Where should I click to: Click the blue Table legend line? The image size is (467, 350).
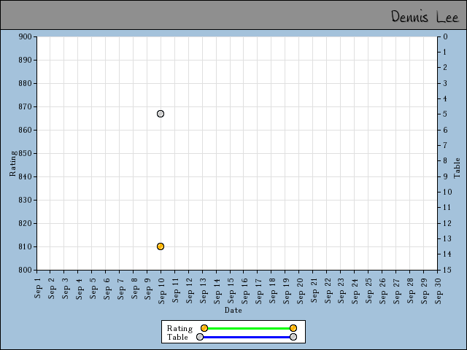[247, 337]
